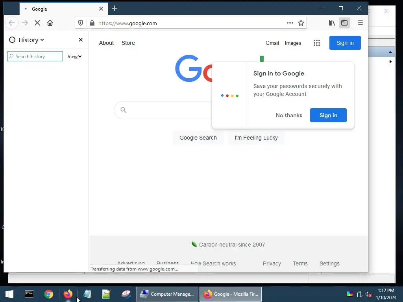Open the tracking protection shield icon
Viewport: 403px width, 302px height.
coord(81,23)
